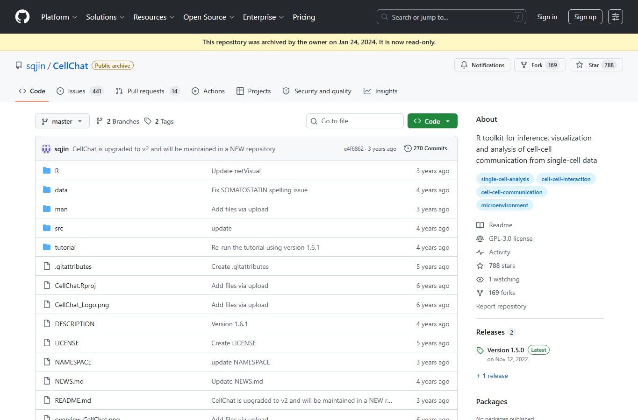Click the DESCRIPTION file icon
Image resolution: width=638 pixels, height=420 pixels.
[x=47, y=324]
